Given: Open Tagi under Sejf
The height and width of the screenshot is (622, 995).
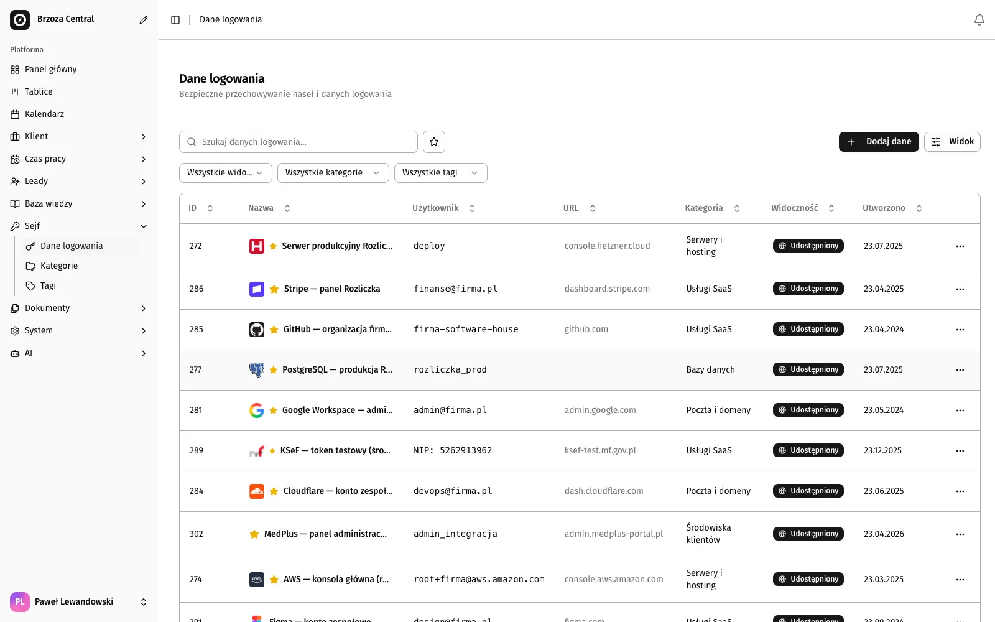Looking at the screenshot, I should [x=79, y=286].
